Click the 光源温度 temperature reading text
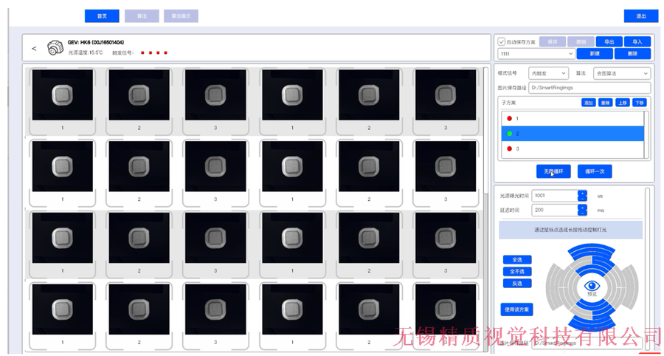 click(85, 52)
